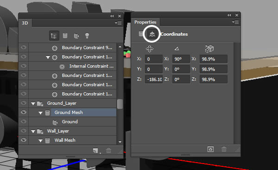Image resolution: width=278 pixels, height=170 pixels.
Task: Click the Ground material icon
Action: click(55, 122)
